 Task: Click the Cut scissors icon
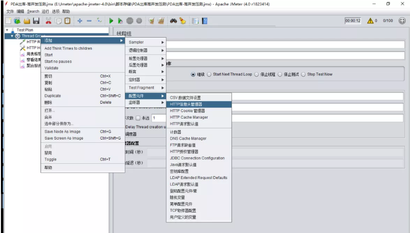48,21
